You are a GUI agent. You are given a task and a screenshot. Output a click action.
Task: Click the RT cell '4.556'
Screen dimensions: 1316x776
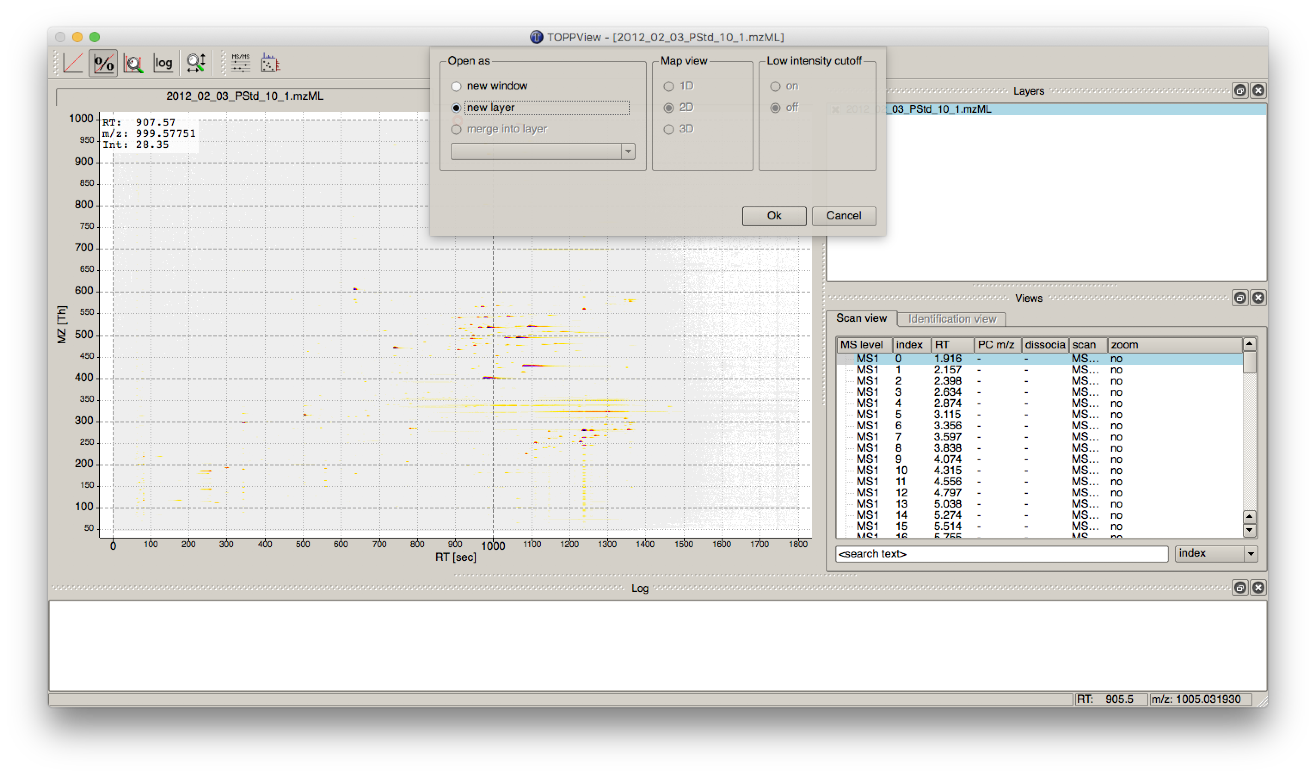[947, 482]
